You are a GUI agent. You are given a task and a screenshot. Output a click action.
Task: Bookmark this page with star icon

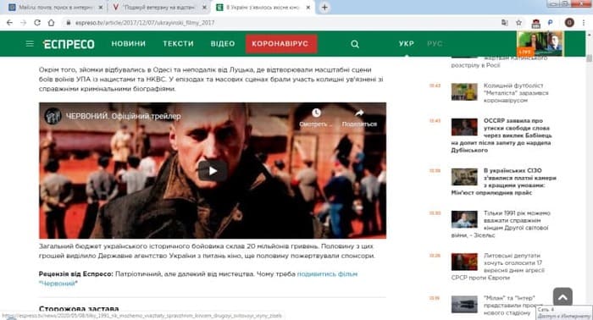pos(518,23)
